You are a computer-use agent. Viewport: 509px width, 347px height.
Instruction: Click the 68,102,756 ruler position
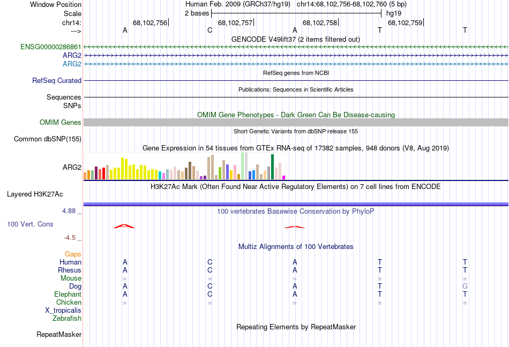tap(150, 22)
